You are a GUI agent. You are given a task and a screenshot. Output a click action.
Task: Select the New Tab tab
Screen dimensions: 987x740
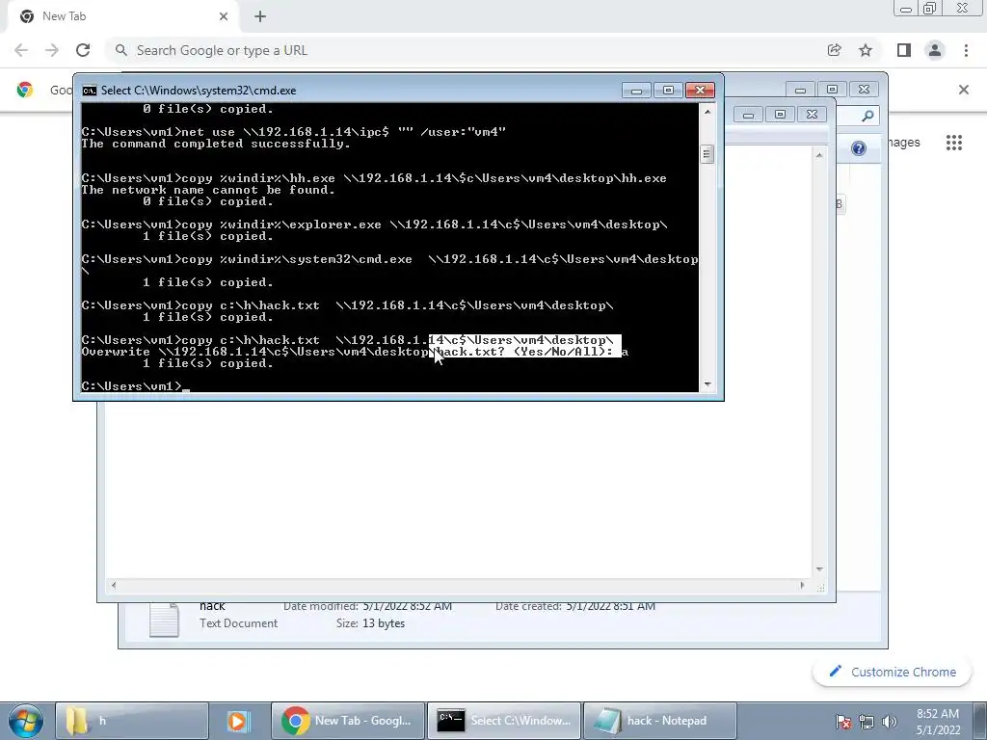click(122, 16)
